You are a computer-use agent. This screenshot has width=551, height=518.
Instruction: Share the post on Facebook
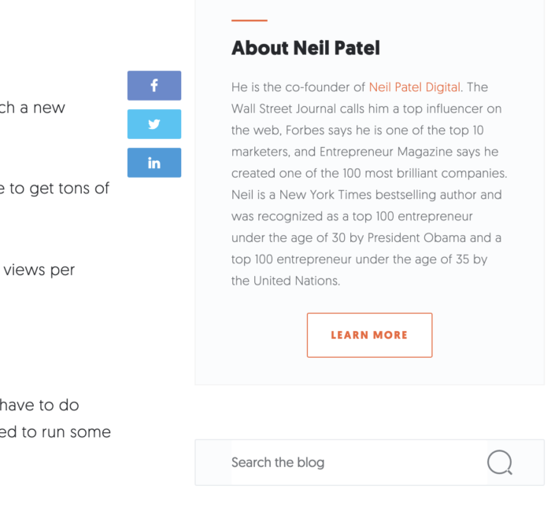pos(154,86)
